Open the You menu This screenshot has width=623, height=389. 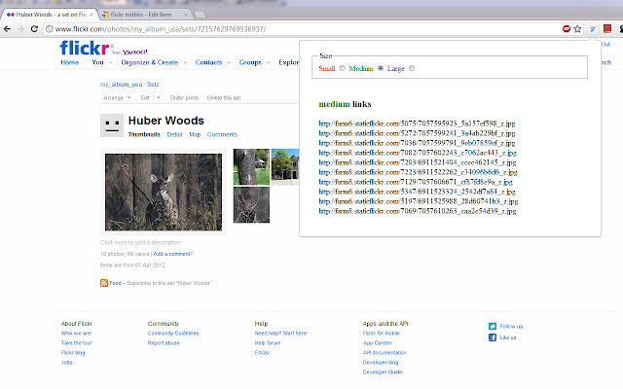click(x=97, y=62)
